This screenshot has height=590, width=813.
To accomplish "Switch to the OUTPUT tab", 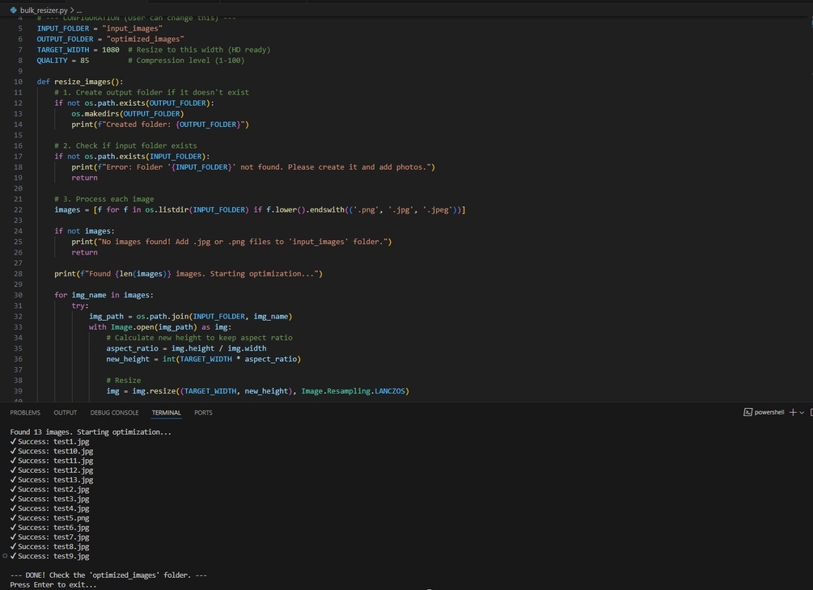I will coord(66,413).
